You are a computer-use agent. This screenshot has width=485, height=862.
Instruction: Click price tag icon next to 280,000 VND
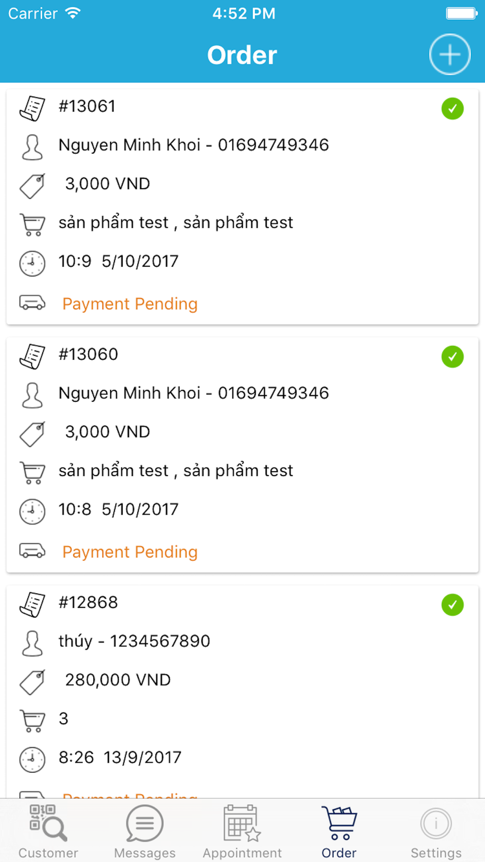point(32,682)
